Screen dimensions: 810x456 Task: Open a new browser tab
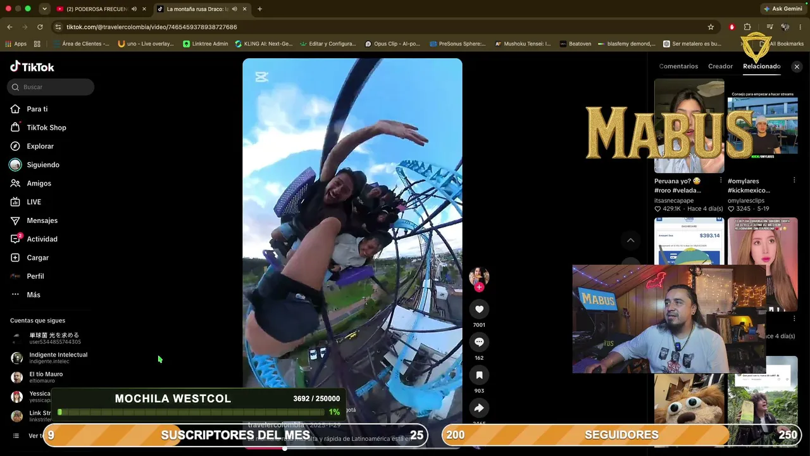(259, 9)
